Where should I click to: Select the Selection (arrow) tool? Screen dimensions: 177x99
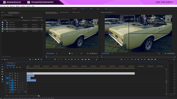click(x=2, y=64)
